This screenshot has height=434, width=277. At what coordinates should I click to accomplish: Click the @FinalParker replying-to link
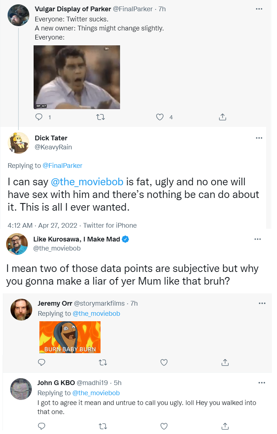coord(63,166)
